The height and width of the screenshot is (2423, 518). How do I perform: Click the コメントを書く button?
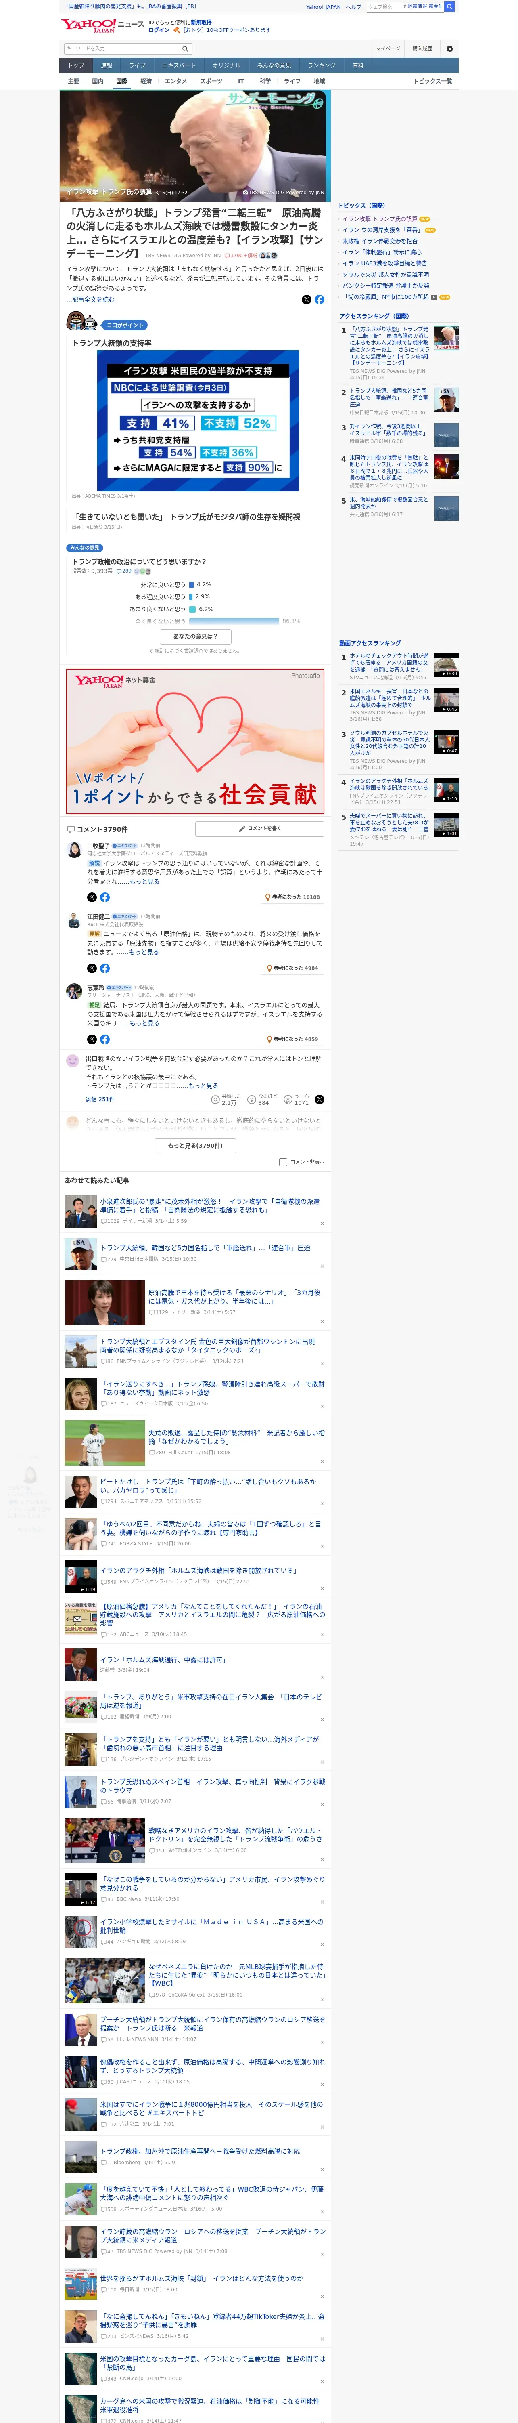[259, 829]
